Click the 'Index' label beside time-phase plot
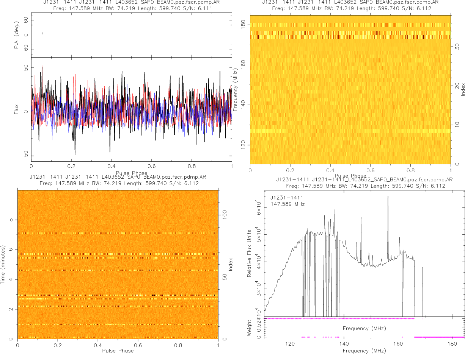This screenshot has width=465, height=354. click(230, 264)
